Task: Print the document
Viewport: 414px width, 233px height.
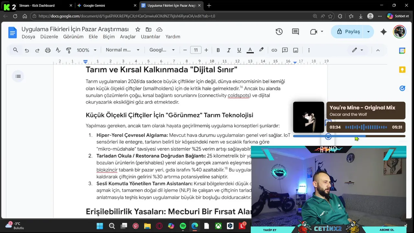Action: (x=48, y=50)
